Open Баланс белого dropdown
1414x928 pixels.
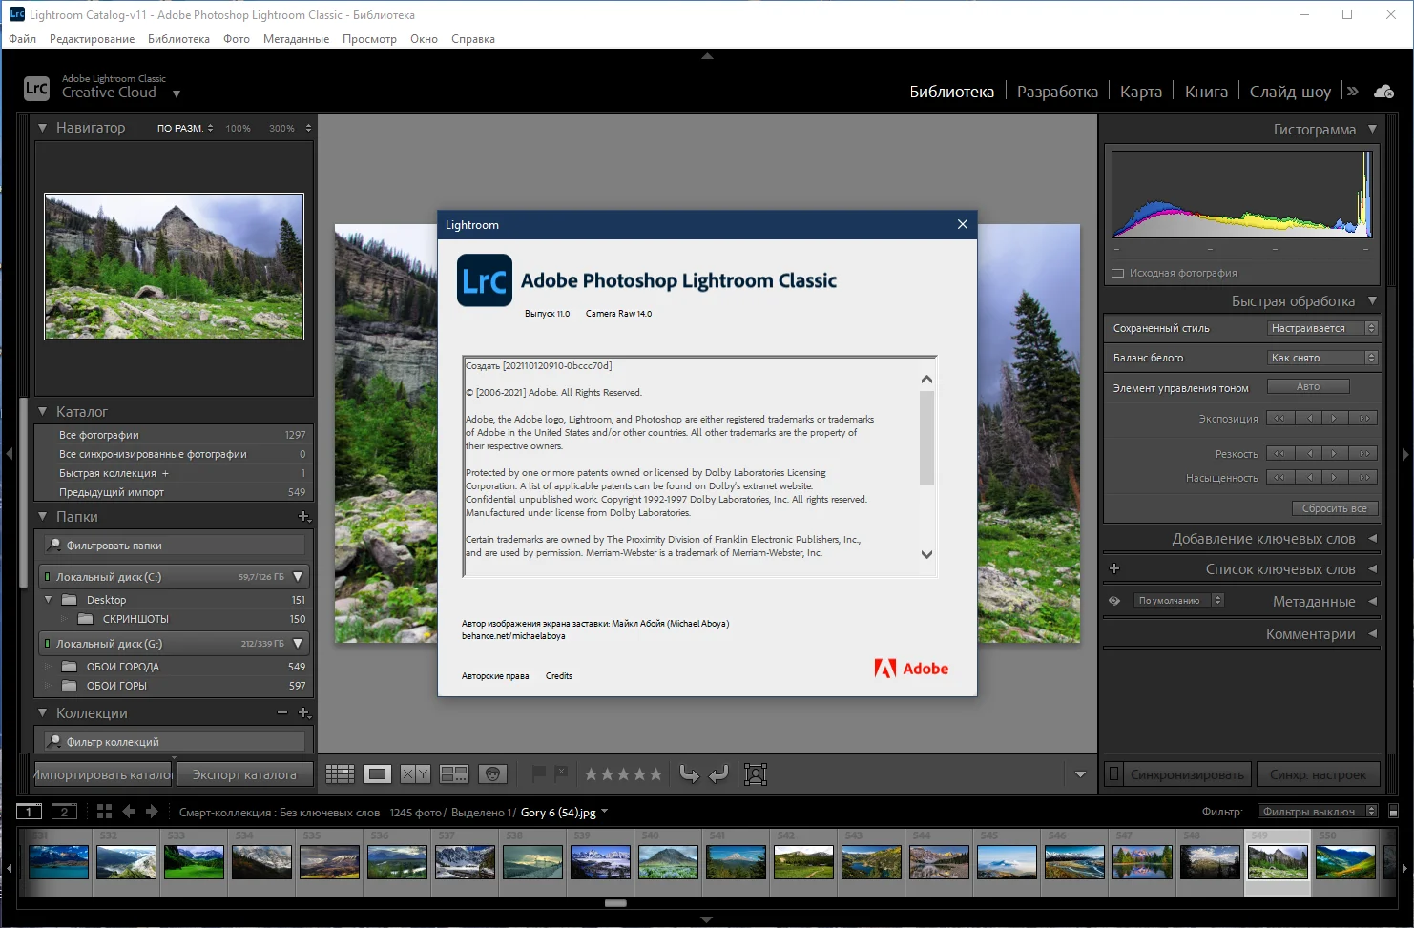pos(1322,358)
